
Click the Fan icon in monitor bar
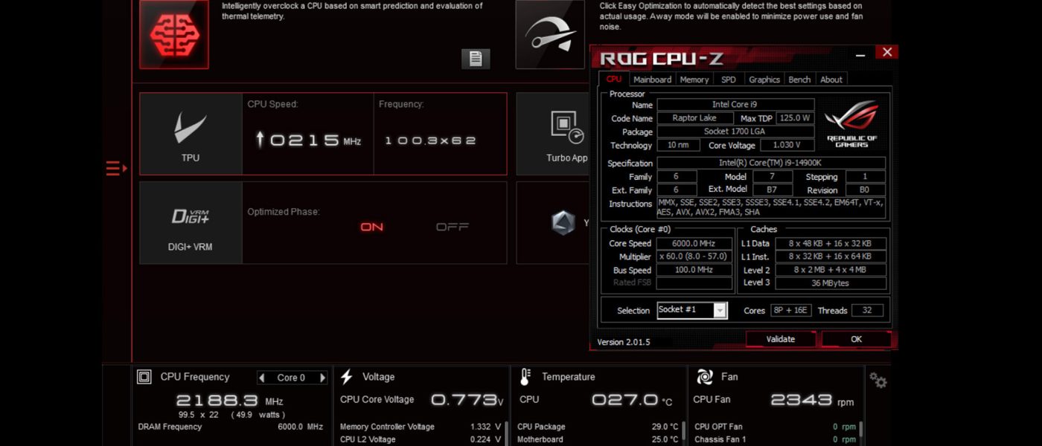coord(704,377)
